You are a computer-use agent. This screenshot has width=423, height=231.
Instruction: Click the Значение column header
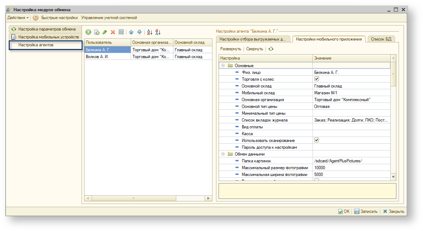351,58
